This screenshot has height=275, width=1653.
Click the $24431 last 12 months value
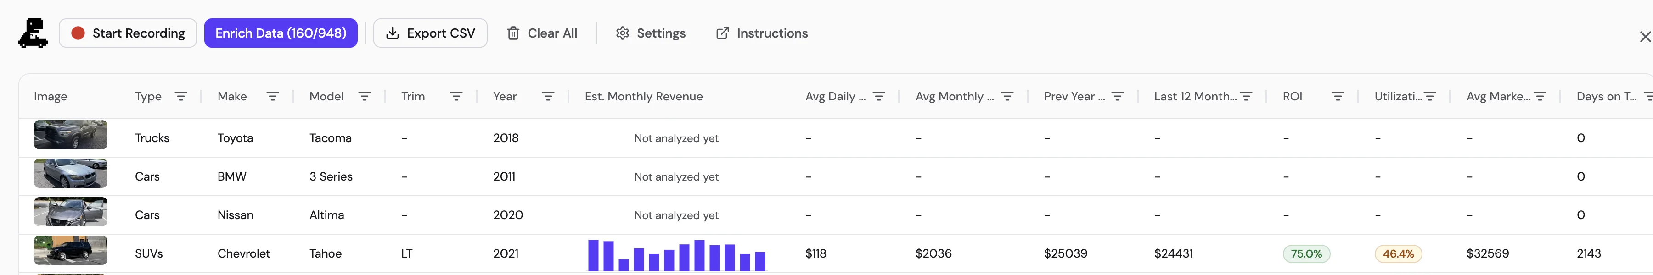click(x=1174, y=253)
